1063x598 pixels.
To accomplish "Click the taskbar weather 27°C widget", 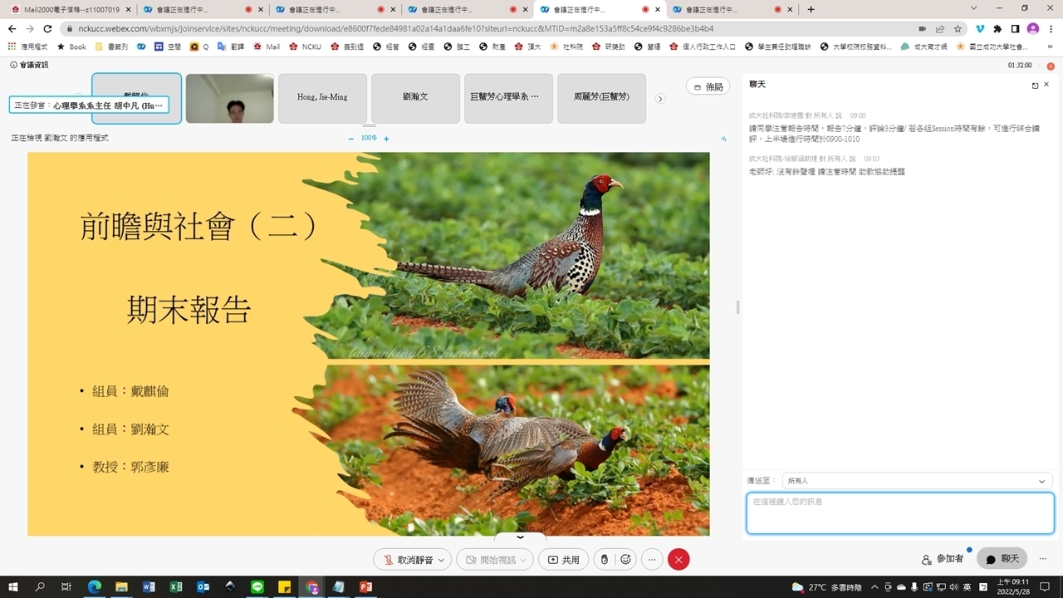I will click(x=826, y=586).
